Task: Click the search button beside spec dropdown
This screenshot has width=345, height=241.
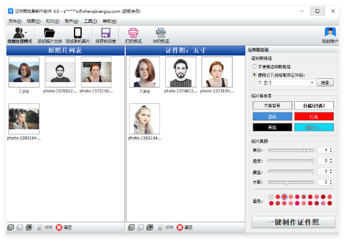Action: pyautogui.click(x=325, y=83)
